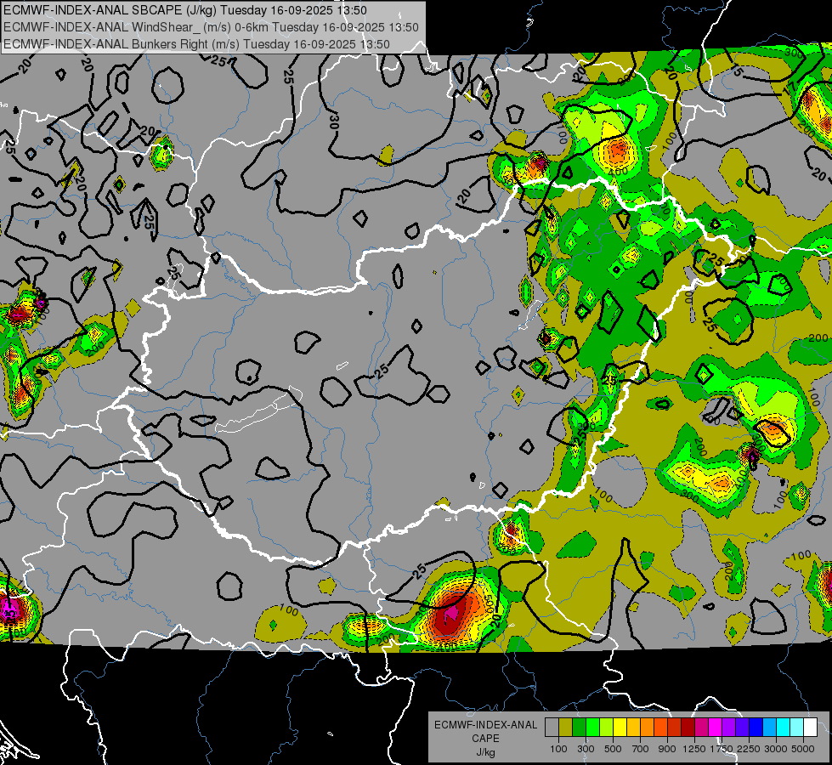Click the WindShear_ 0-6km title line

pos(211,27)
